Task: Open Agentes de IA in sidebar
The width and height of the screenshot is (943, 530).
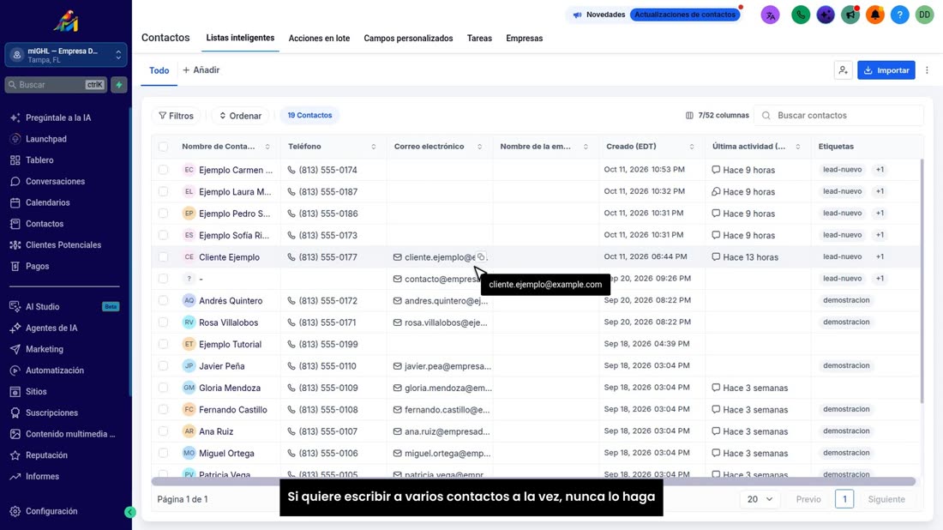Action: pyautogui.click(x=51, y=328)
